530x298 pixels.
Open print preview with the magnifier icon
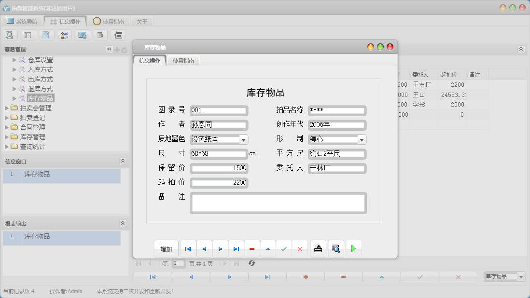(336, 249)
